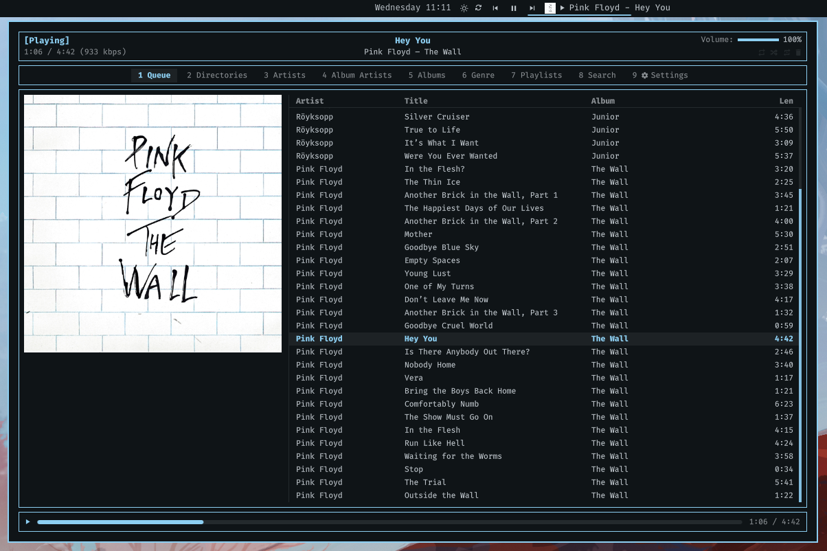Click the Len column header
The width and height of the screenshot is (827, 551).
[x=786, y=101]
